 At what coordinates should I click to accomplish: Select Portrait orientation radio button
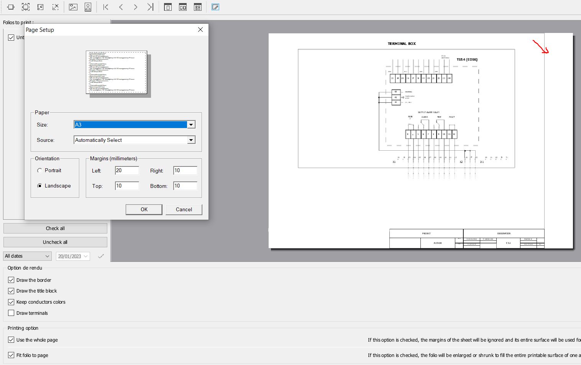39,170
